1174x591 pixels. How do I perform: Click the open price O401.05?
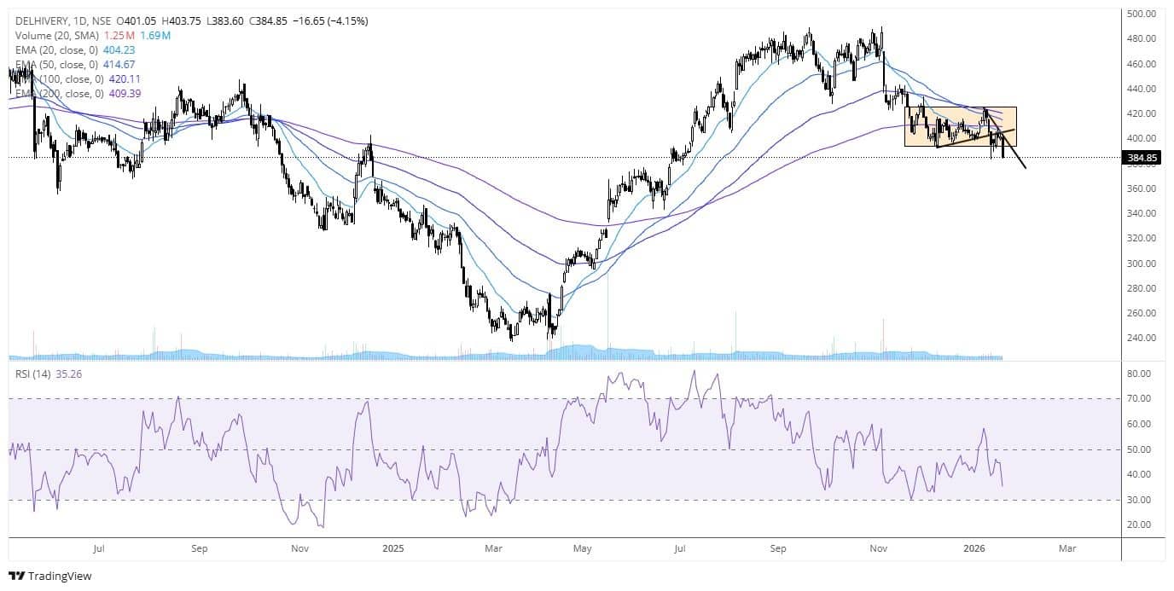(137, 20)
